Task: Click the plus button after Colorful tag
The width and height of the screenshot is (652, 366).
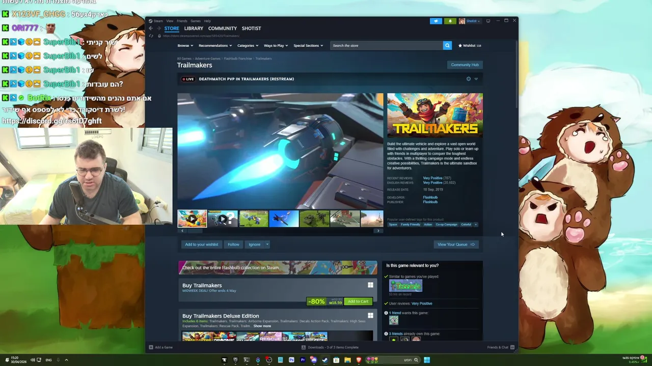Action: pyautogui.click(x=476, y=224)
